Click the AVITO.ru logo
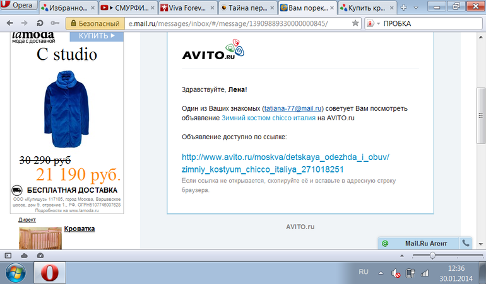This screenshot has height=284, width=486. 213,50
